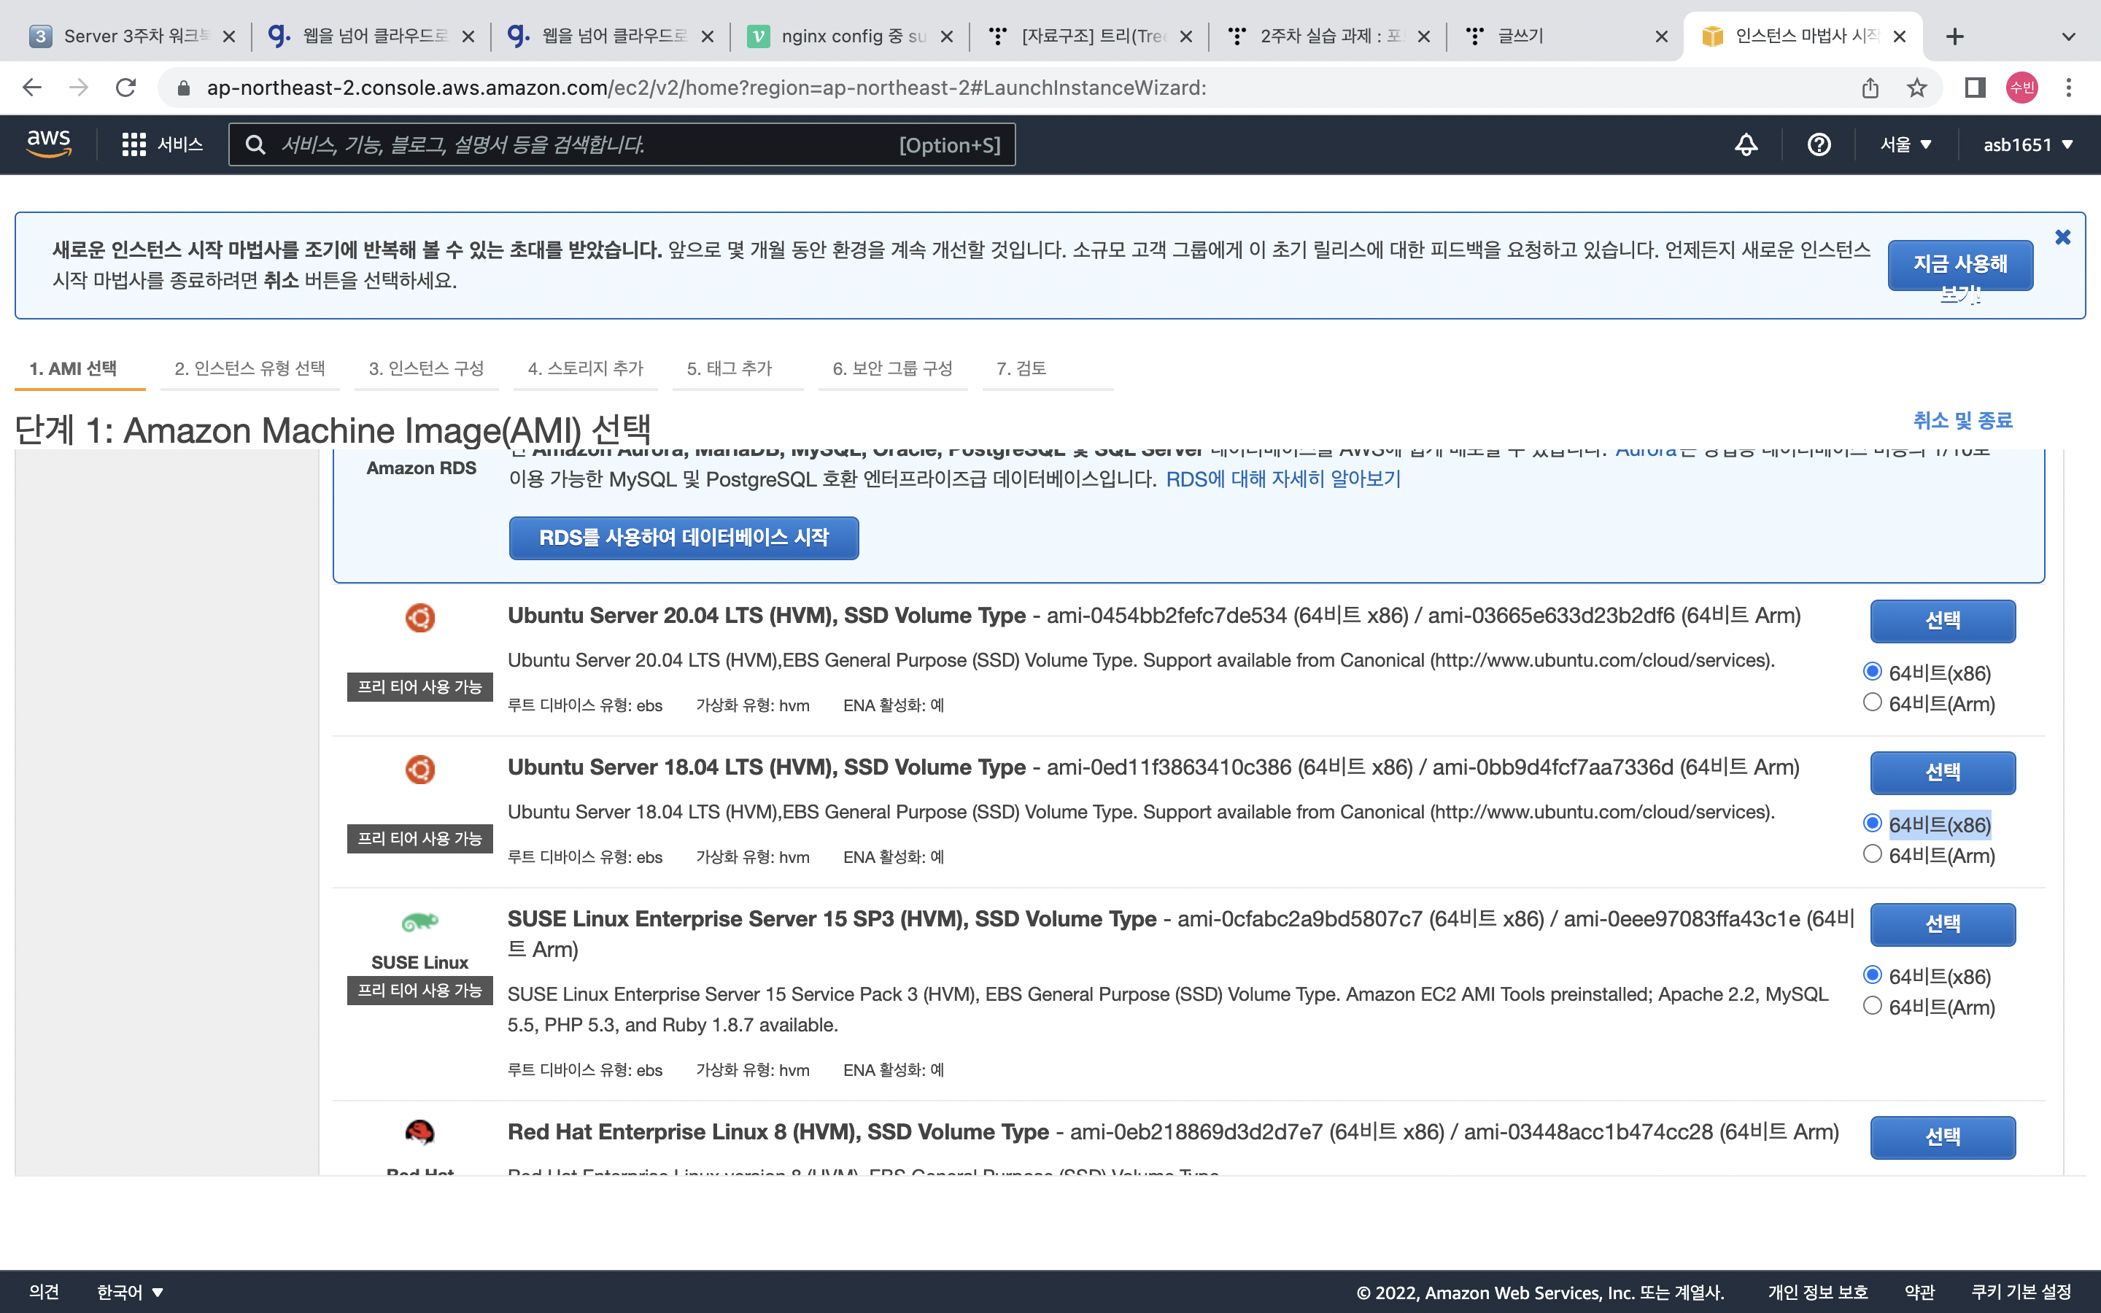
Task: Dismiss the new wizard invitation banner
Action: coord(2063,237)
